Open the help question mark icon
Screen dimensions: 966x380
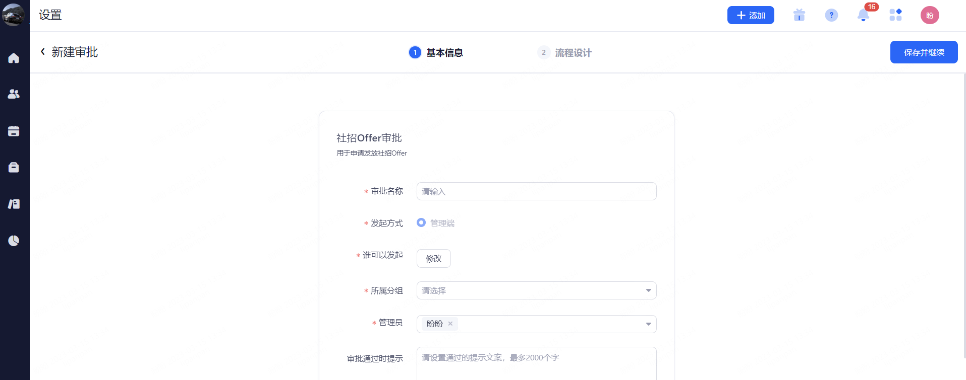click(831, 15)
